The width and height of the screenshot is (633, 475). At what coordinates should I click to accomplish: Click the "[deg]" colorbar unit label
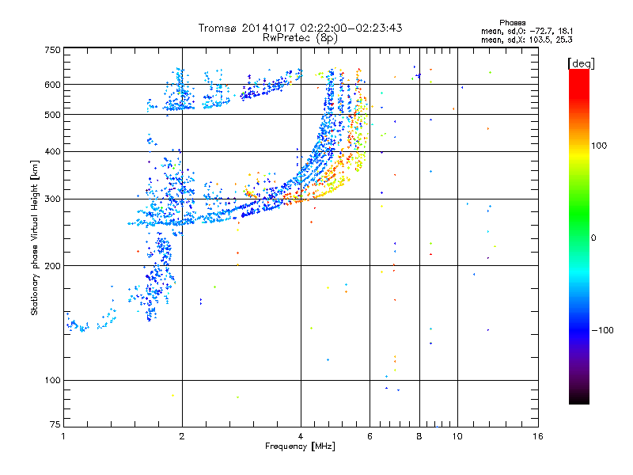coord(581,63)
